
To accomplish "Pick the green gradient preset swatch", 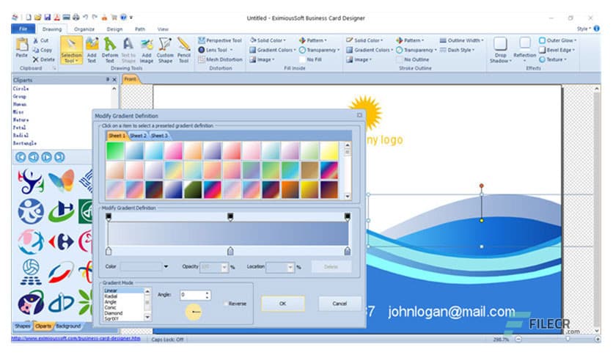I will tap(115, 151).
